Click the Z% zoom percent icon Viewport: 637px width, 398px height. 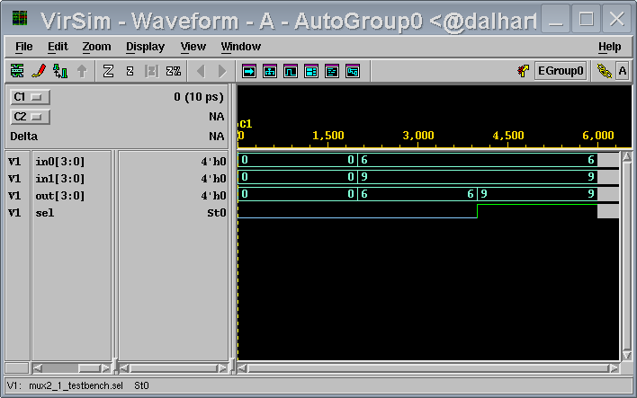[x=174, y=71]
